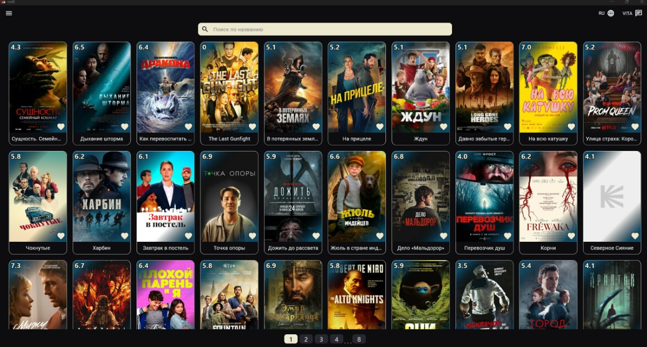Open page 3 of results
The height and width of the screenshot is (347, 647).
[321, 339]
